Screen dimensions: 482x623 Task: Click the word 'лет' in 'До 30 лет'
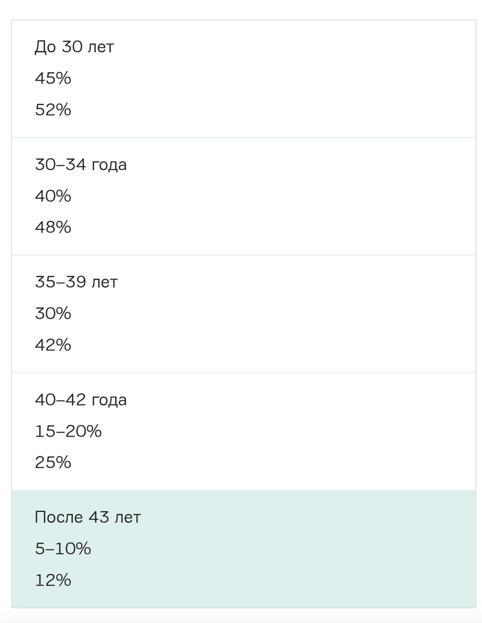(101, 48)
